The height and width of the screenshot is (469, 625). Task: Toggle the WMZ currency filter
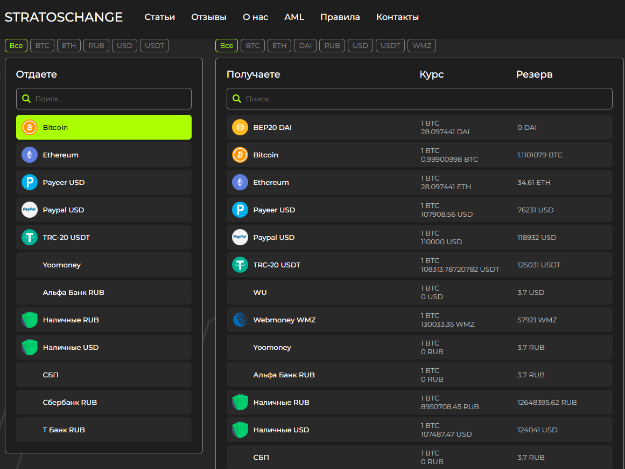click(x=422, y=46)
